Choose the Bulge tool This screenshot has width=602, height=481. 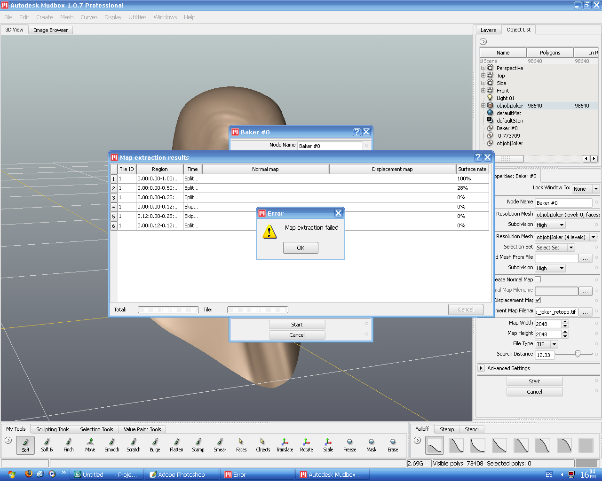[x=155, y=444]
